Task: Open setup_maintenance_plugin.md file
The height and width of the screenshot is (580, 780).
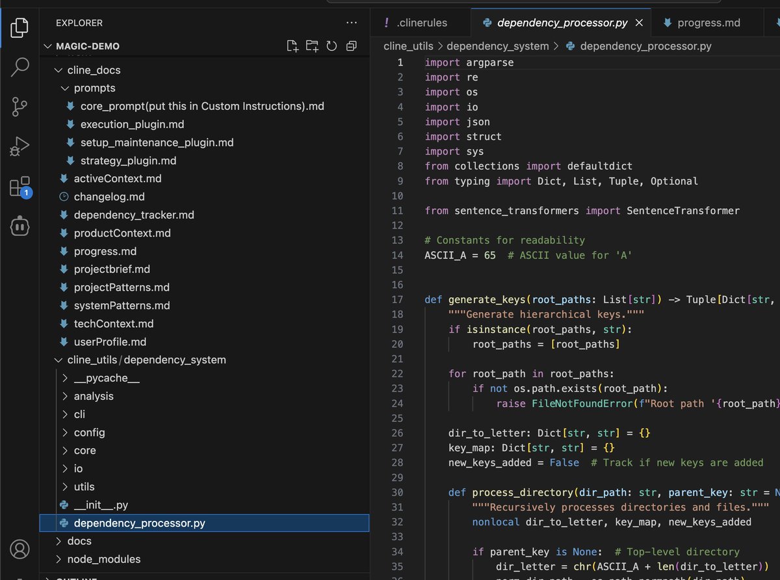Action: (157, 142)
